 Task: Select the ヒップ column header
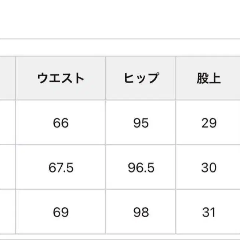click(x=141, y=78)
